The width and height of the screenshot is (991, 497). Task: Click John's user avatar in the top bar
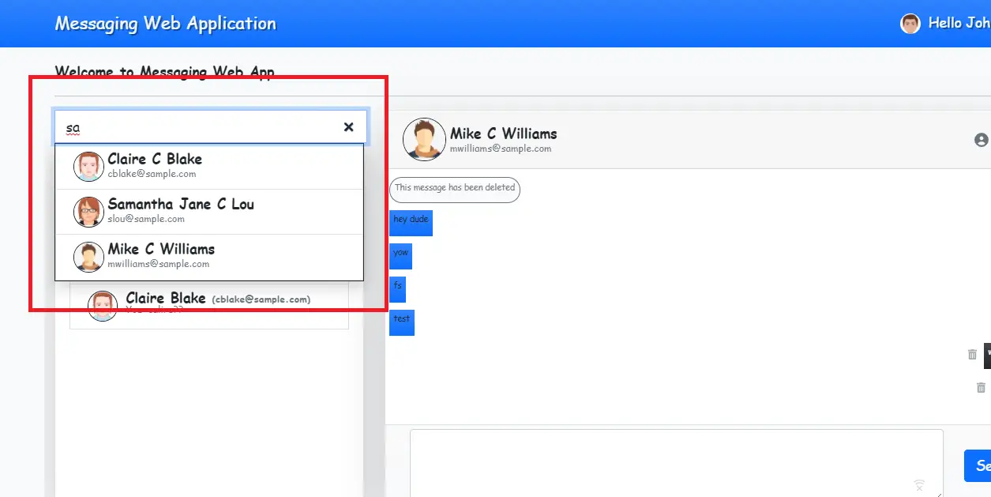910,24
